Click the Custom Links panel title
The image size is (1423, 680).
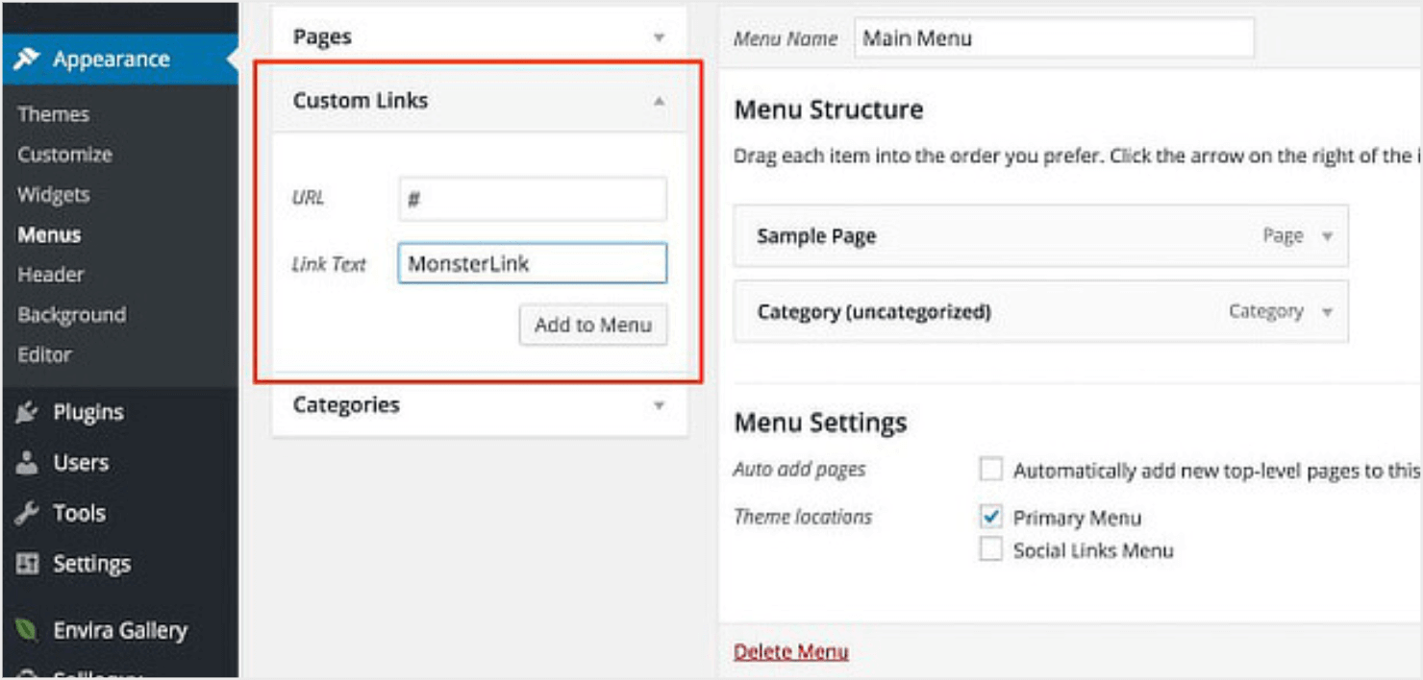click(x=361, y=101)
